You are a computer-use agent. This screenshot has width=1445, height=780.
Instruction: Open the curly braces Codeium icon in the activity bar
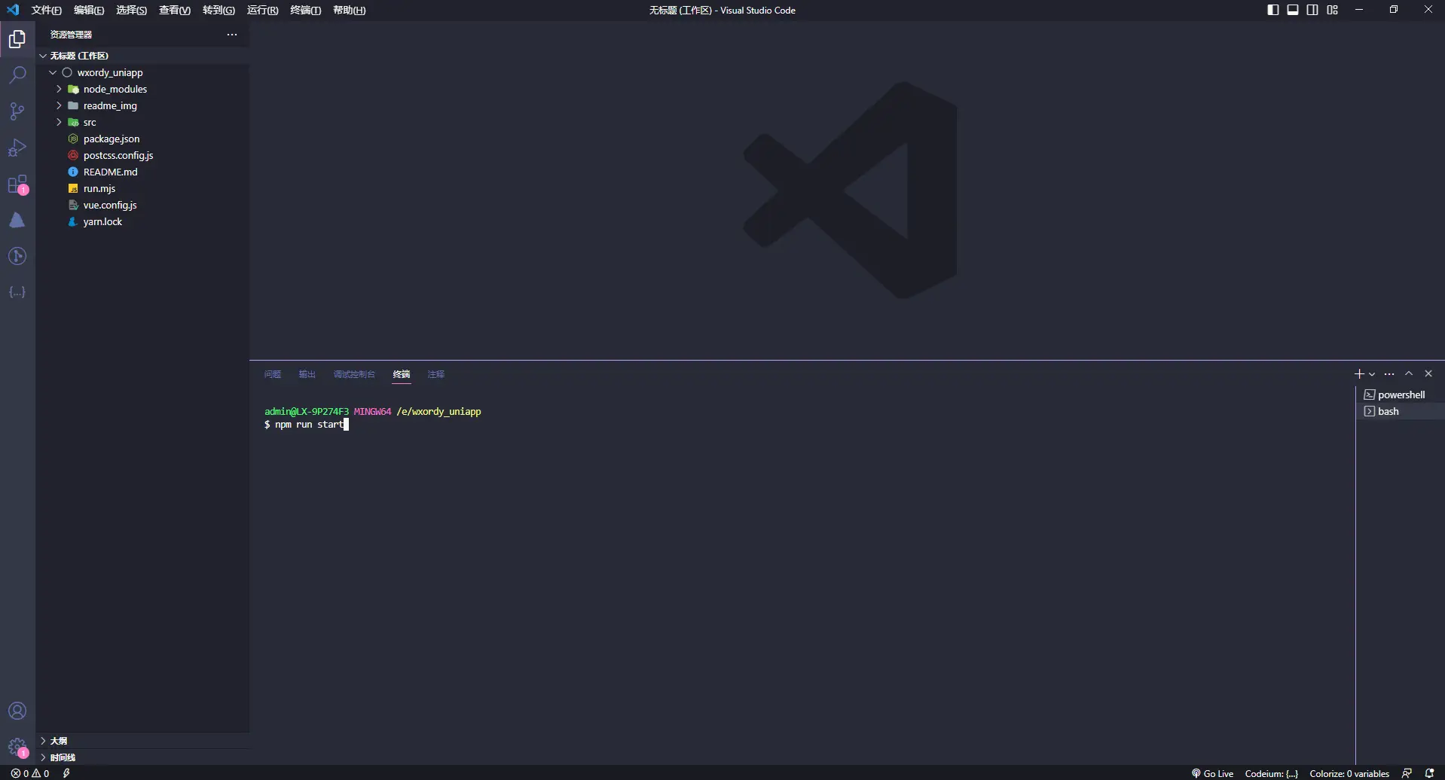pos(17,292)
